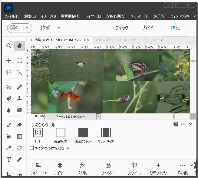Open the Layers (レイヤー) panel

point(60,169)
